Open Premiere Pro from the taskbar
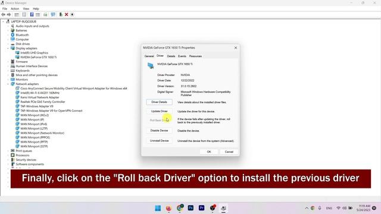The image size is (381, 214). pyautogui.click(x=201, y=208)
